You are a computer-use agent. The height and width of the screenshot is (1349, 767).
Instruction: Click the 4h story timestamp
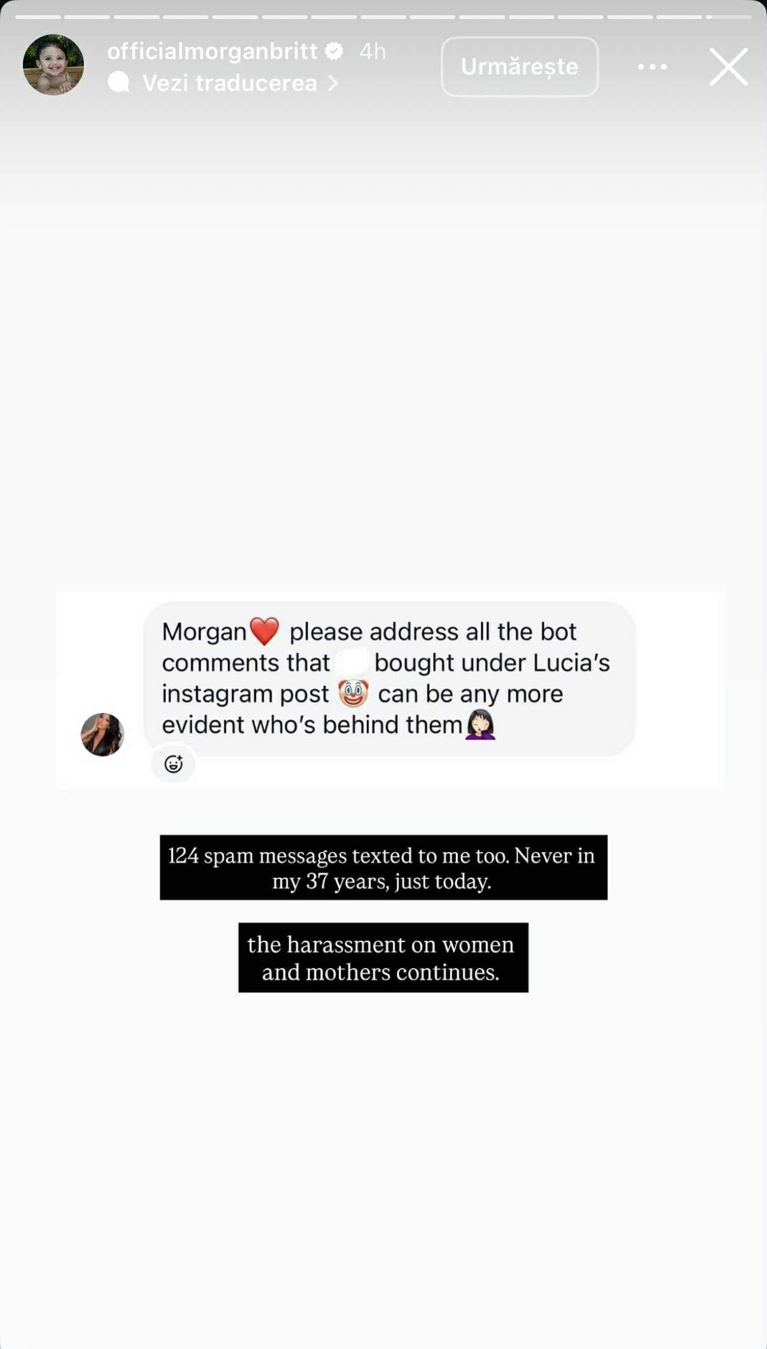373,52
